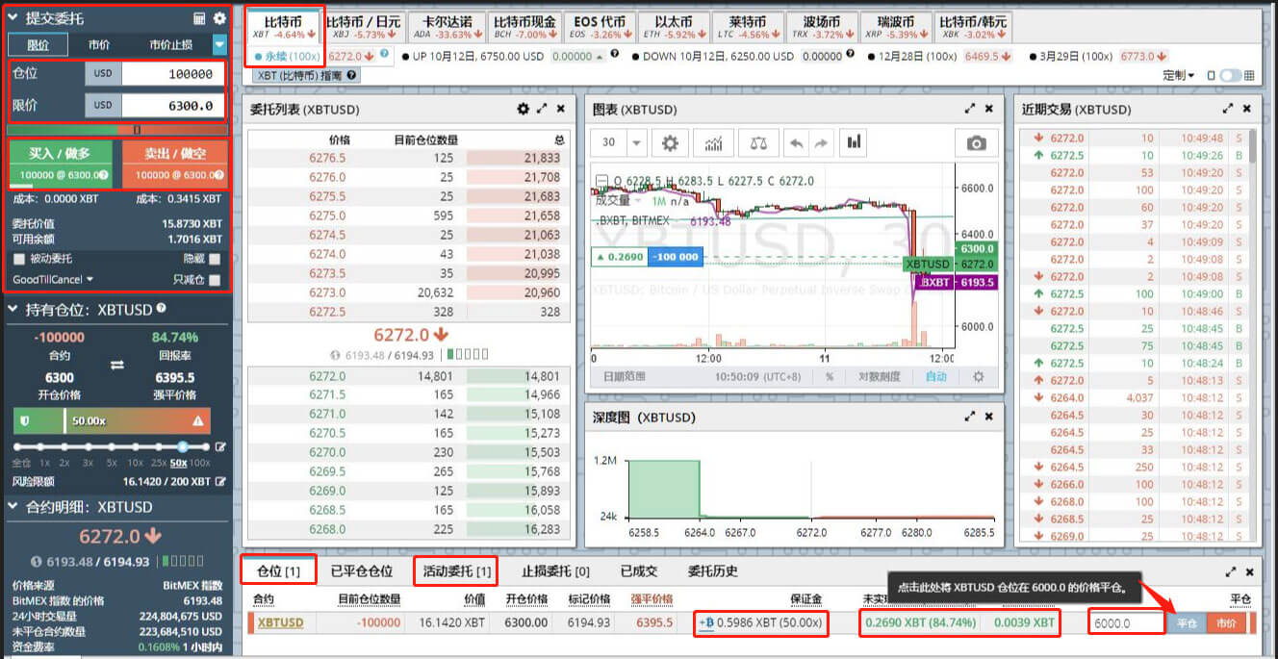Image resolution: width=1278 pixels, height=659 pixels.
Task: Click the 仓位 quantity input field
Action: [174, 74]
